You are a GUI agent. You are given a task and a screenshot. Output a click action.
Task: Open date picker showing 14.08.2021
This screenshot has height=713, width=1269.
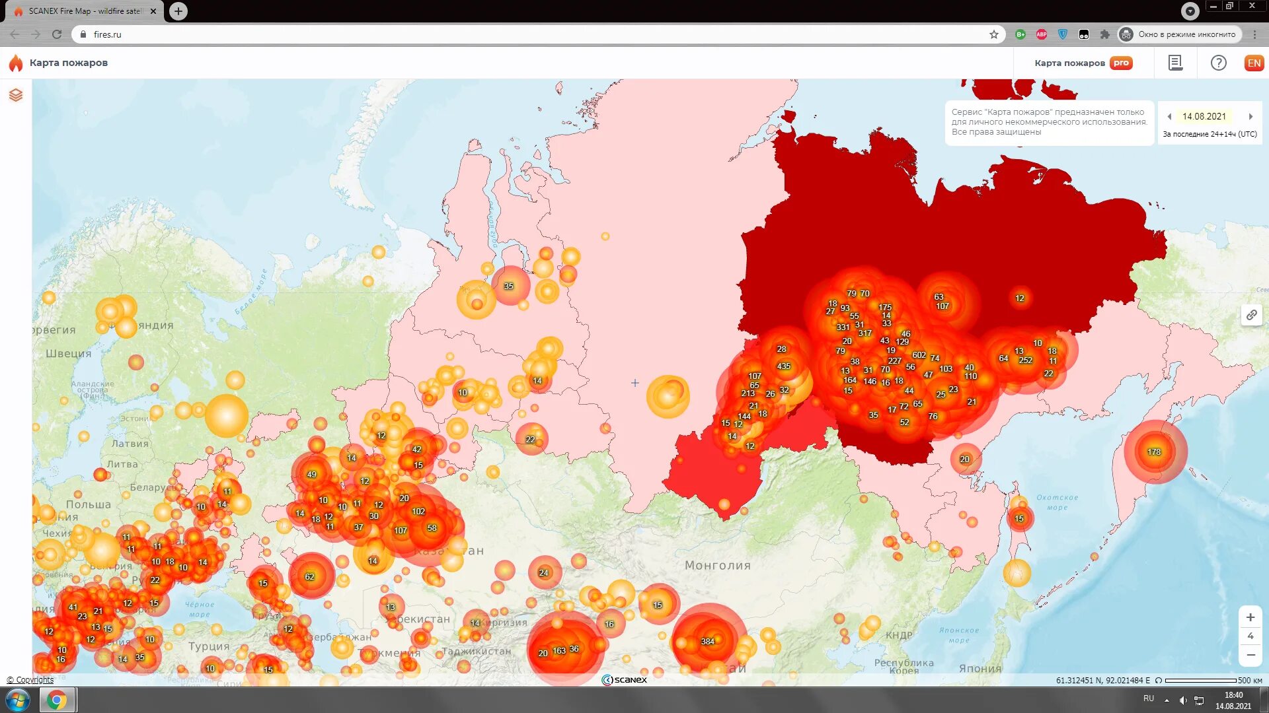click(1204, 116)
